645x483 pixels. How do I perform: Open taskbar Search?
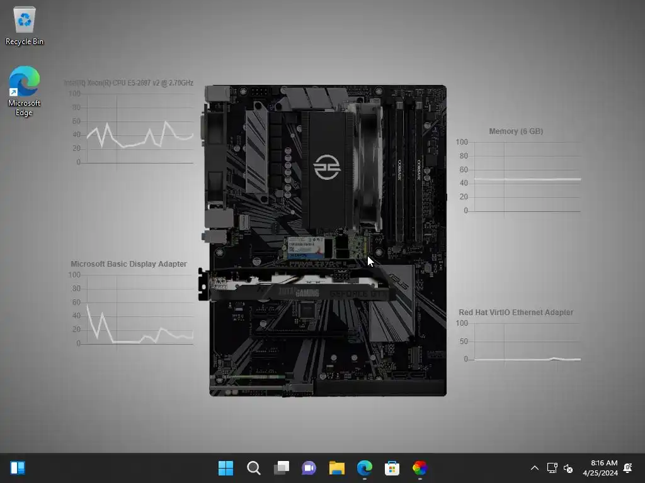point(253,468)
